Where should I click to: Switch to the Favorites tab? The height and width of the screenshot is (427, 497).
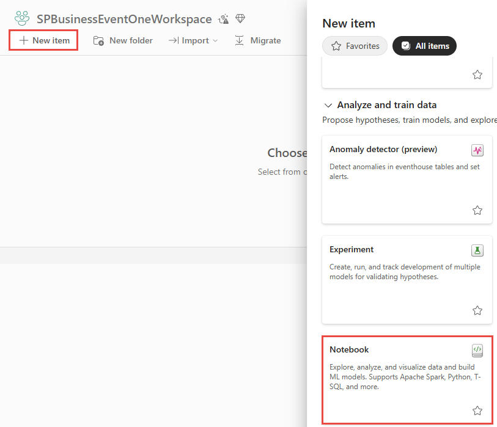pos(355,46)
